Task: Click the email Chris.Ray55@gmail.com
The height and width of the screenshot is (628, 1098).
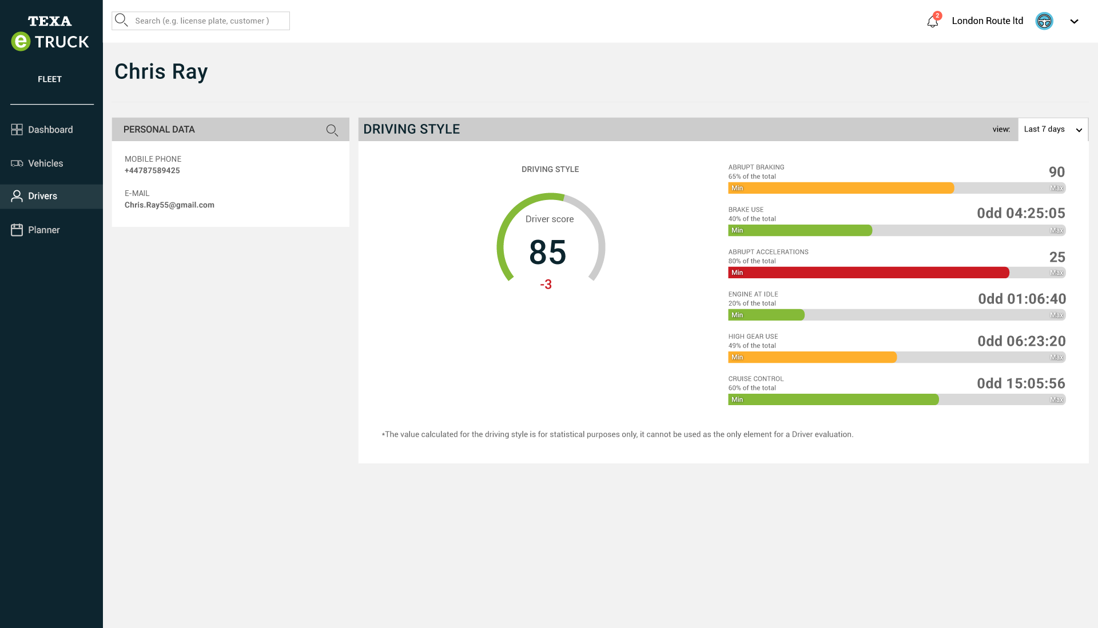Action: 169,205
